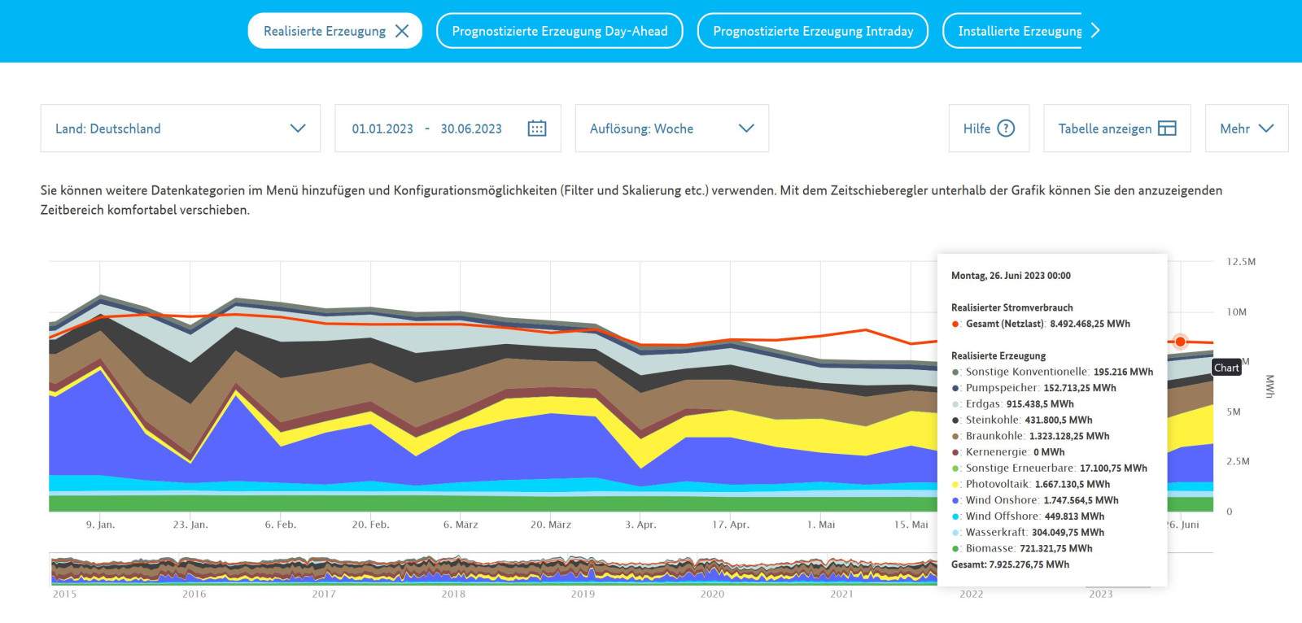
Task: Click the Chart label tooltip badge
Action: 1226,368
